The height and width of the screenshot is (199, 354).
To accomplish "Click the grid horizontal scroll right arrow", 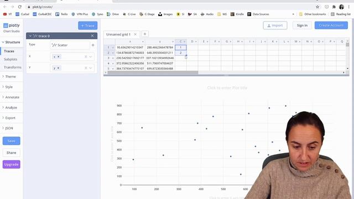I will click(343, 72).
